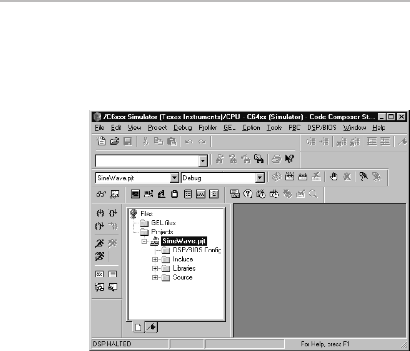Viewport: 410px width, 351px height.
Task: Click the Step Into braces icon
Action: tap(100, 213)
